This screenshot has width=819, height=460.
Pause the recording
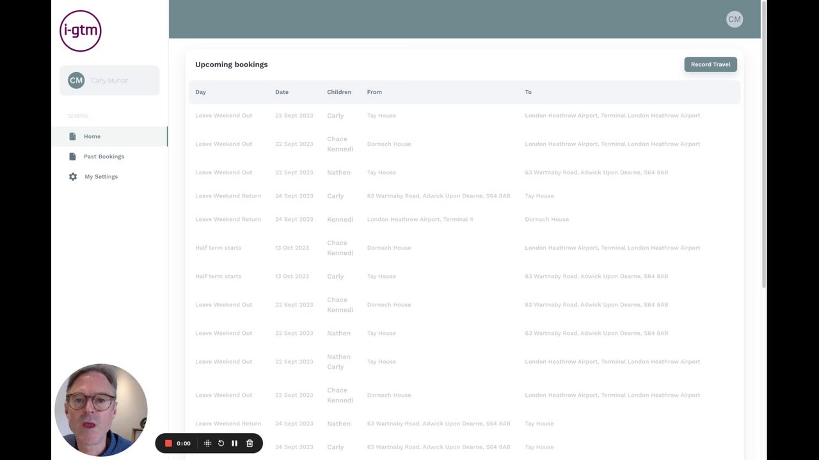[234, 443]
